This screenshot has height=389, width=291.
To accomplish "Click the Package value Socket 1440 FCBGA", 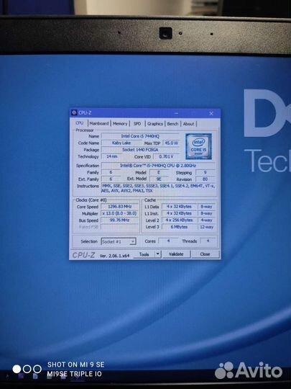I will point(140,150).
